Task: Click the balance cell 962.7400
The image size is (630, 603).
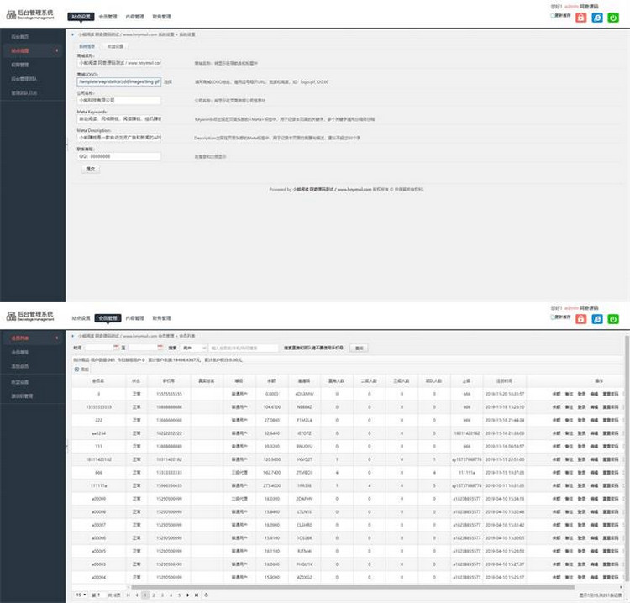Action: (x=271, y=473)
